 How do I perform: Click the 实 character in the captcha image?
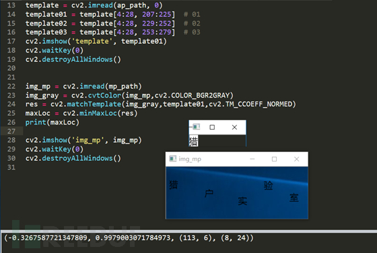242,201
